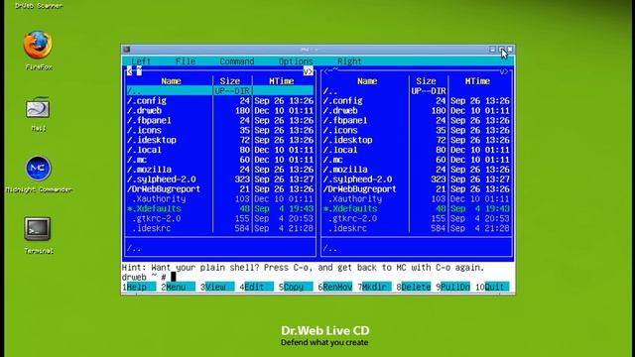Image resolution: width=635 pixels, height=357 pixels.
Task: Click the 10 Quit function key
Action: pos(492,287)
